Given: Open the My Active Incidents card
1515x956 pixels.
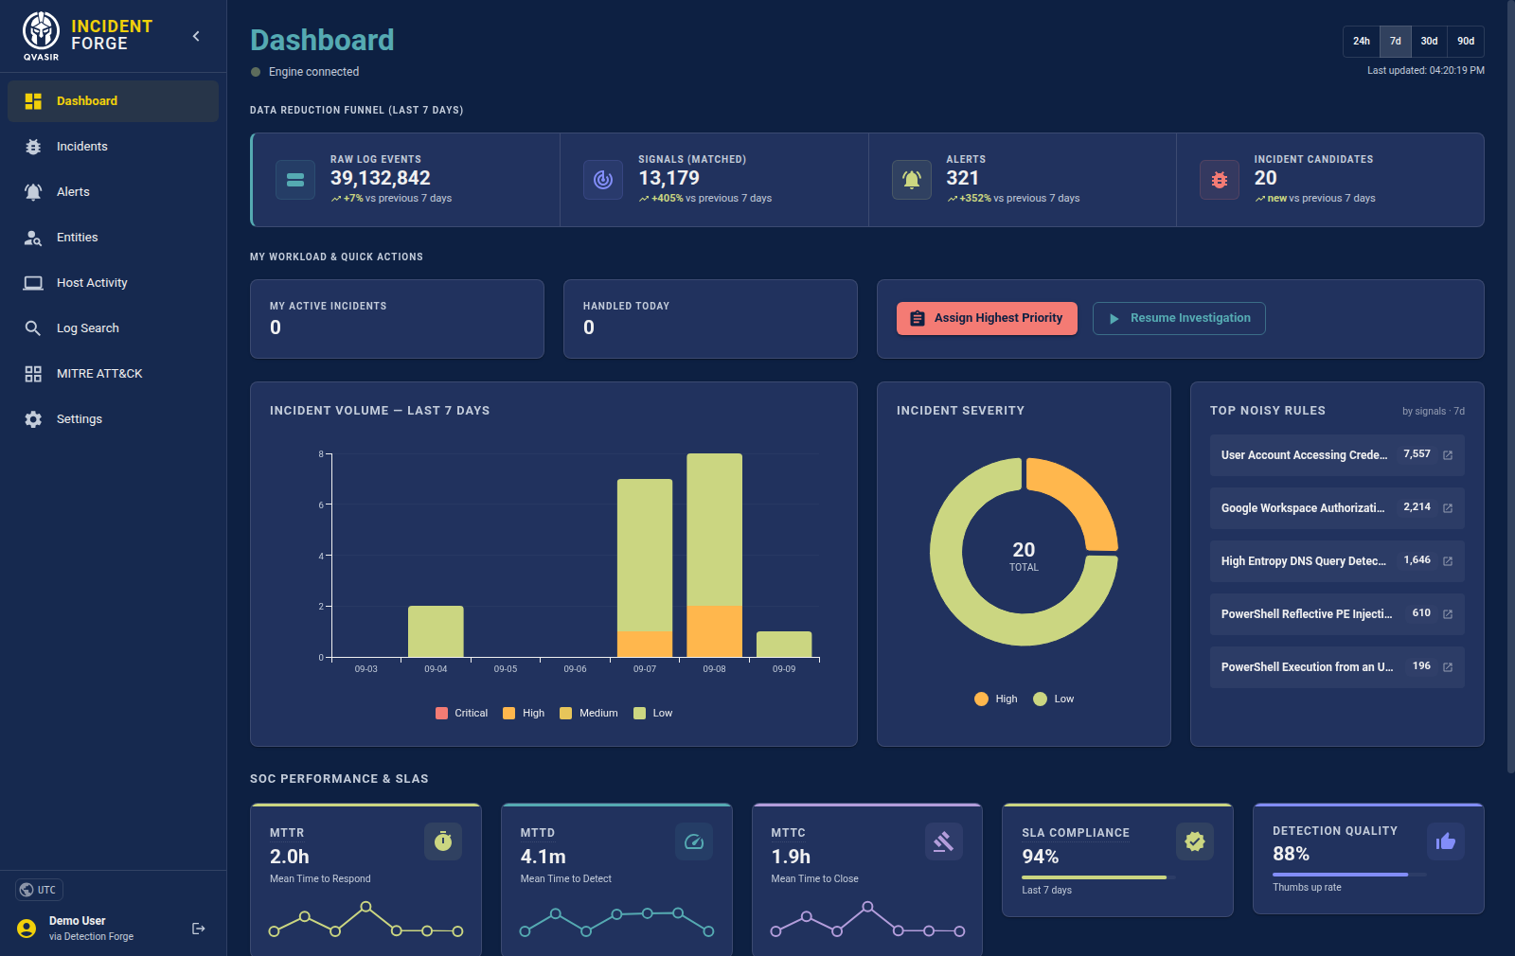Looking at the screenshot, I should click(x=397, y=319).
